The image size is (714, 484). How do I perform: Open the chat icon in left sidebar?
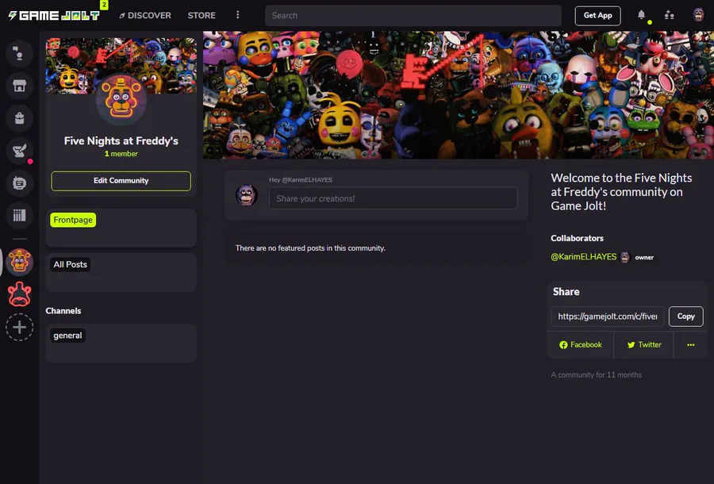click(x=19, y=54)
